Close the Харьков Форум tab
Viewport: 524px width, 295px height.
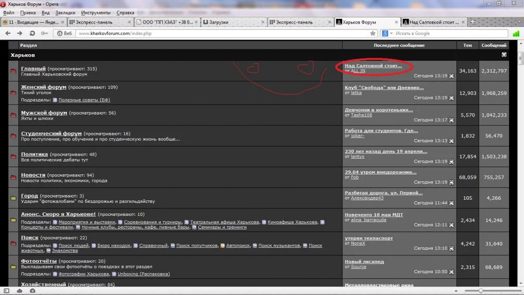point(396,22)
